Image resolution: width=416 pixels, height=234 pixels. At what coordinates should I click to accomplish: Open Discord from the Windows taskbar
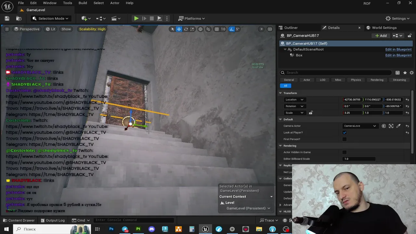(151, 229)
